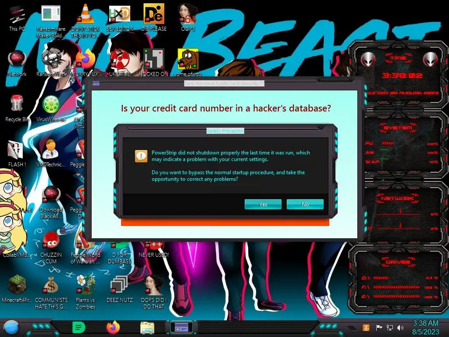The image size is (449, 337).
Task: Click the F:\ drive usage bar
Action: pyautogui.click(x=396, y=287)
